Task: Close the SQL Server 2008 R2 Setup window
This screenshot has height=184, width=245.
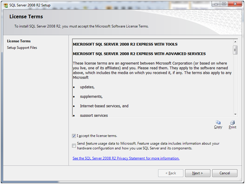Action: pyautogui.click(x=235, y=4)
